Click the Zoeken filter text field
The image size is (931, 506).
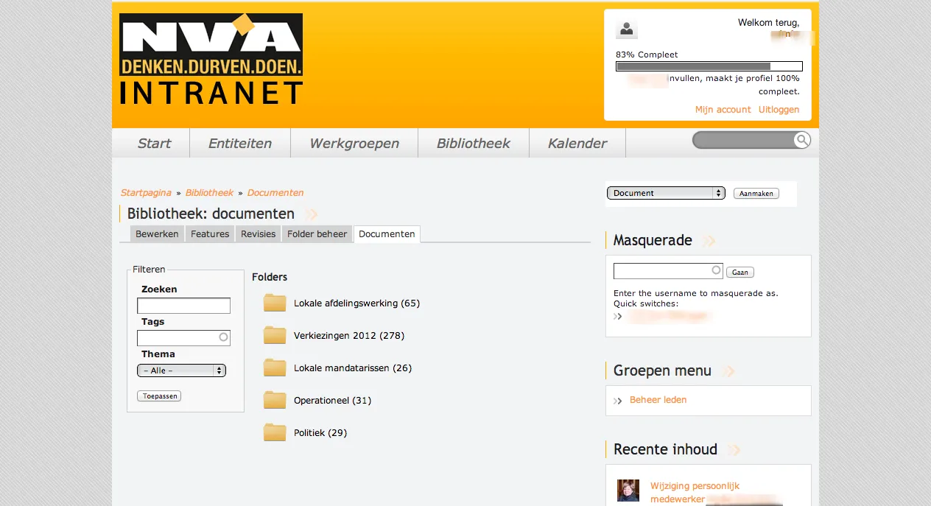tap(183, 306)
